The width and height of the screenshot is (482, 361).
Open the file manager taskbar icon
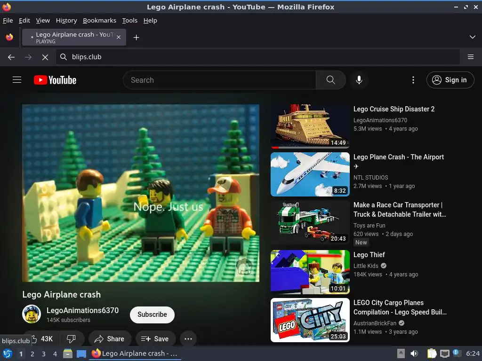point(68,354)
